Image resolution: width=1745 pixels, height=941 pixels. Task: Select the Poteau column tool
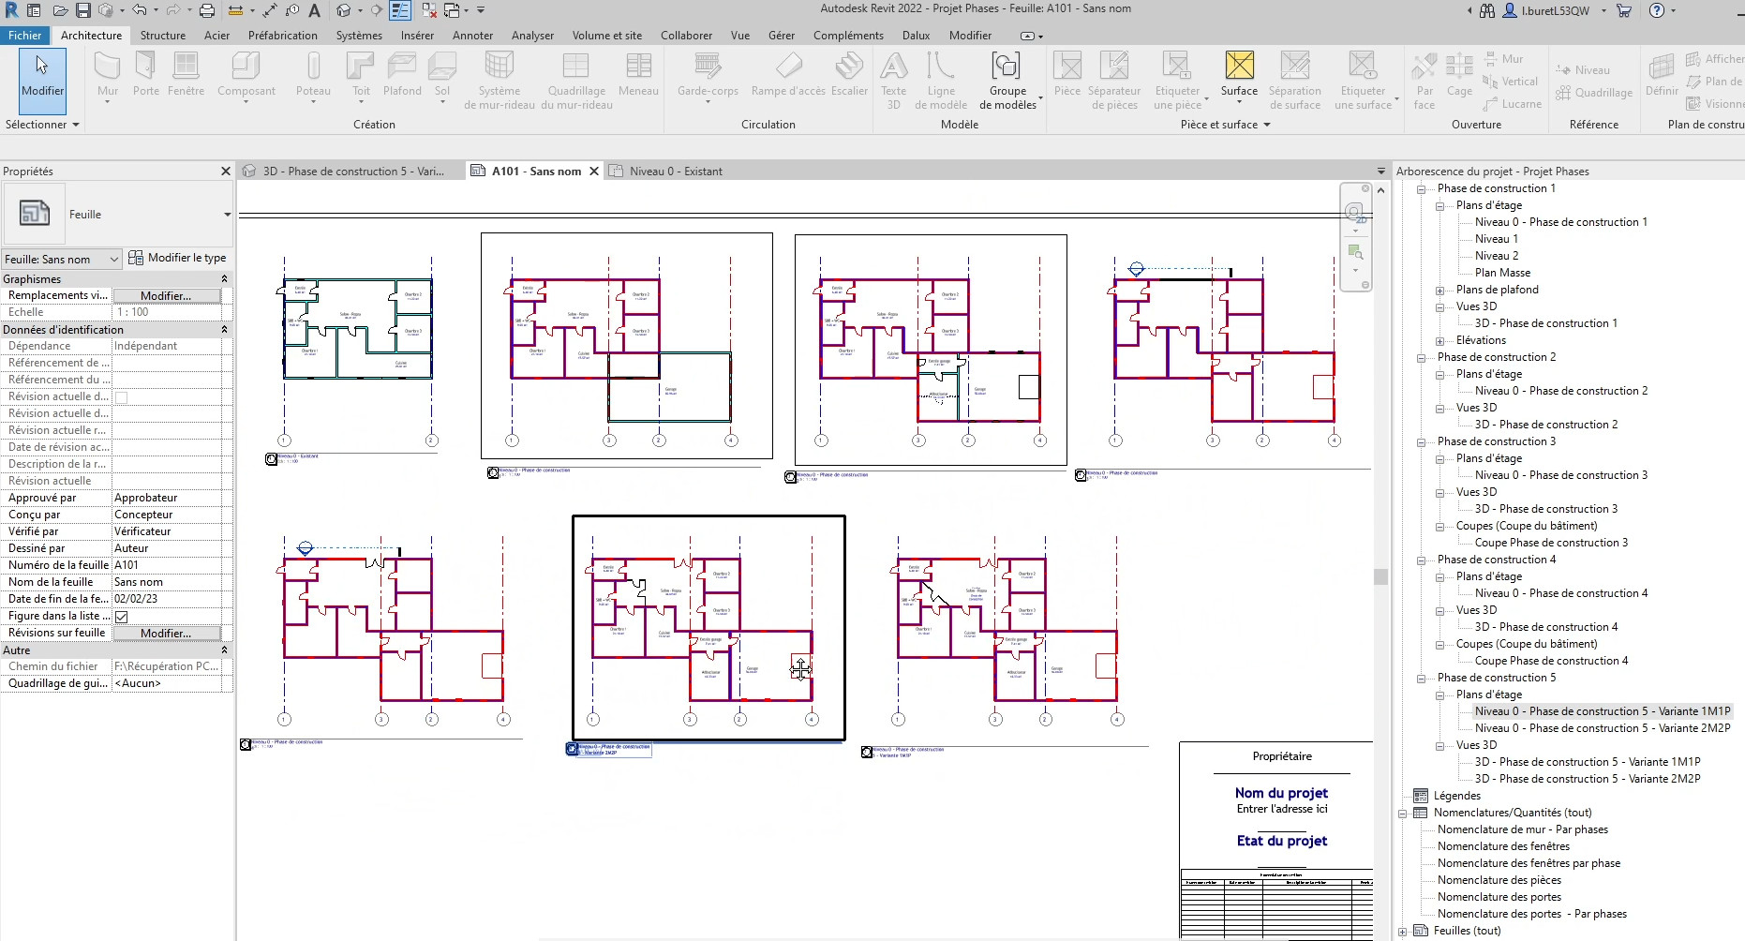313,74
